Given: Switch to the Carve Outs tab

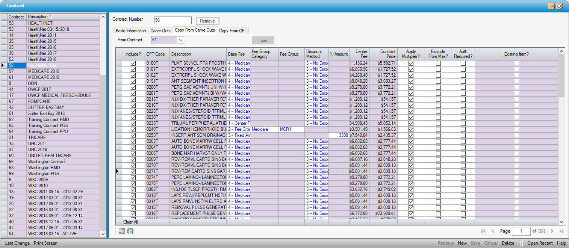Looking at the screenshot, I should 160,31.
